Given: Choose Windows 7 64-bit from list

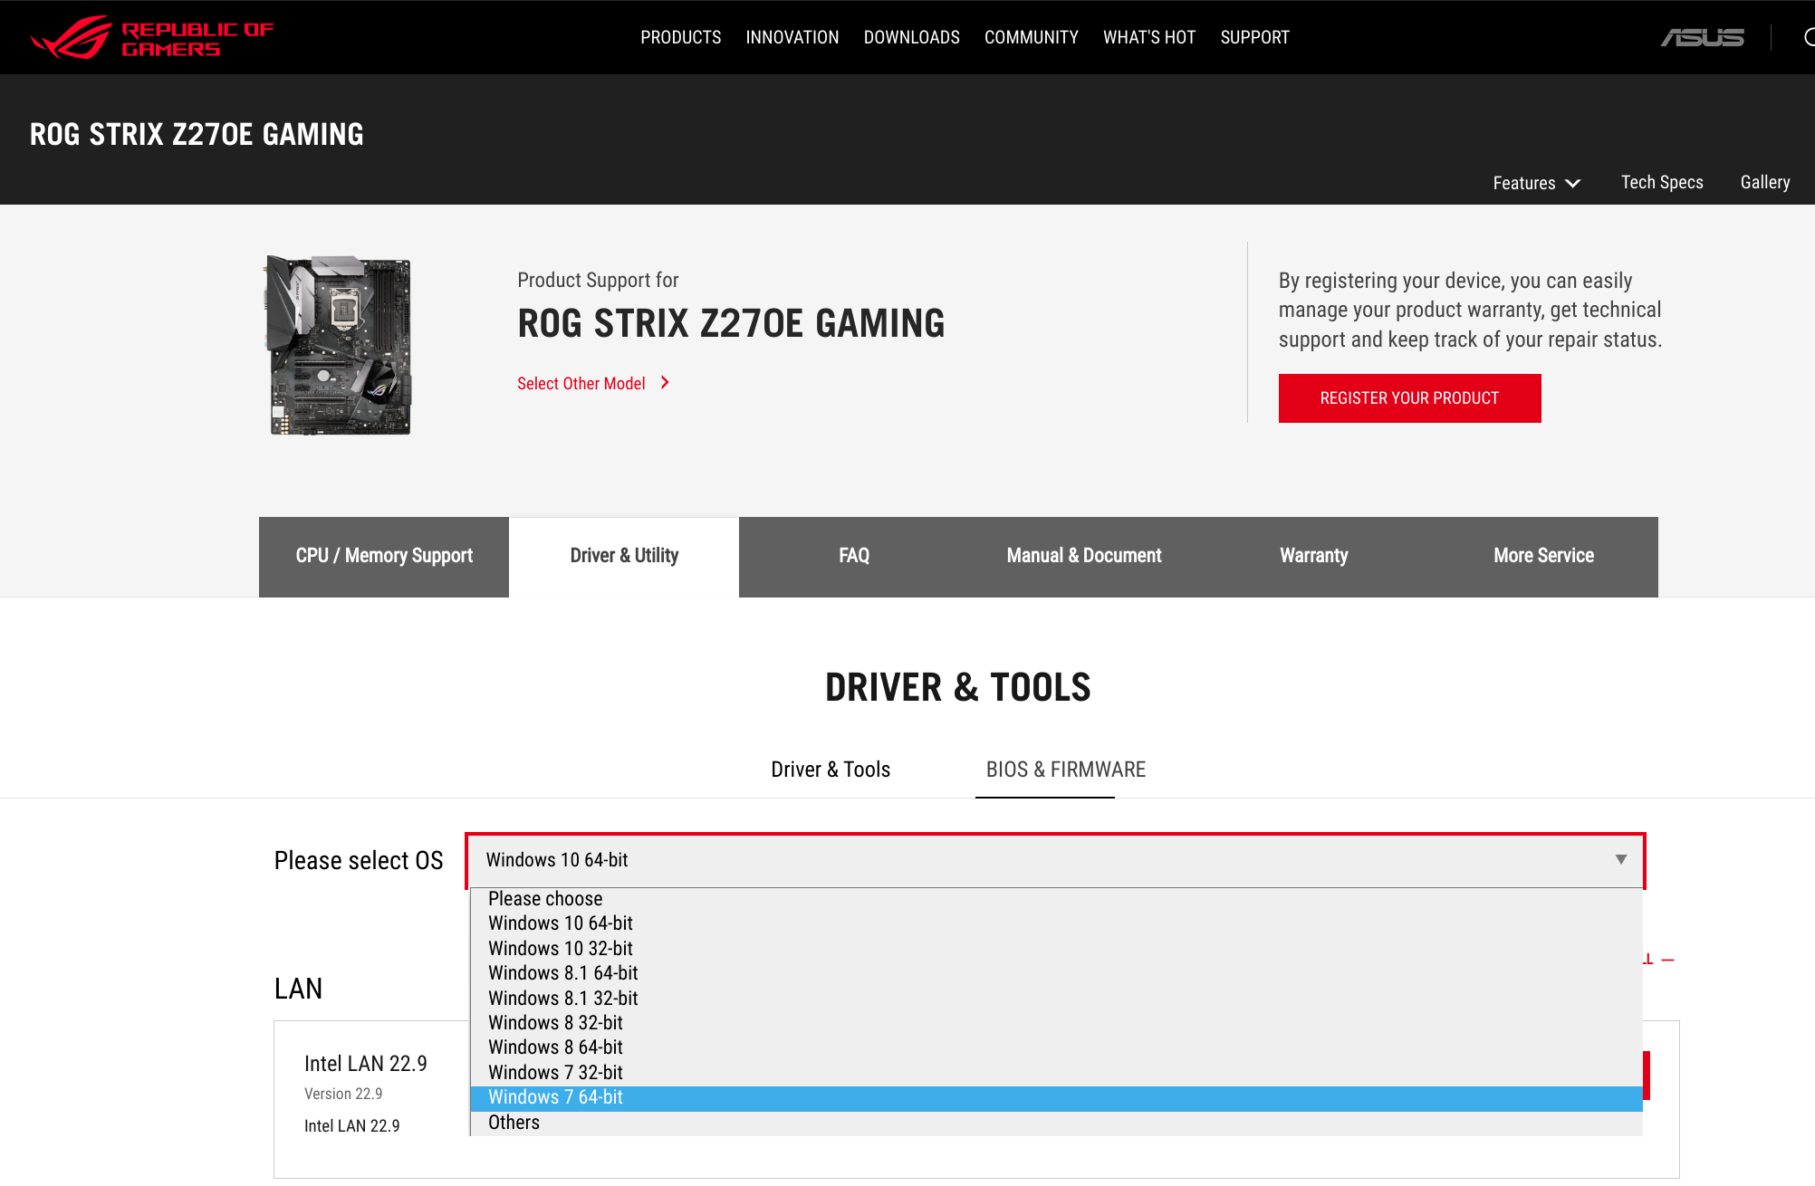Looking at the screenshot, I should tap(555, 1097).
